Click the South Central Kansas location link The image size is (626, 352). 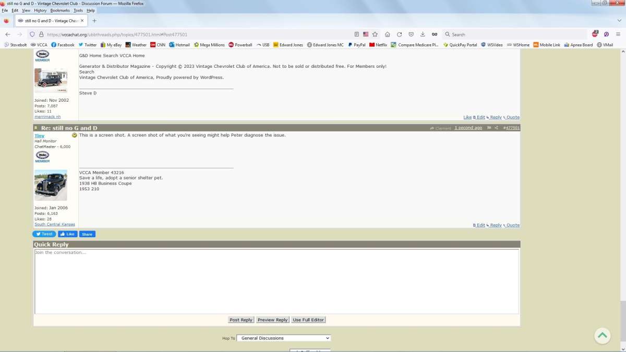(55, 224)
